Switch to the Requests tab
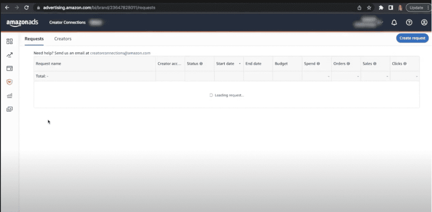Viewport: 432px width, 212px height. pyautogui.click(x=34, y=39)
